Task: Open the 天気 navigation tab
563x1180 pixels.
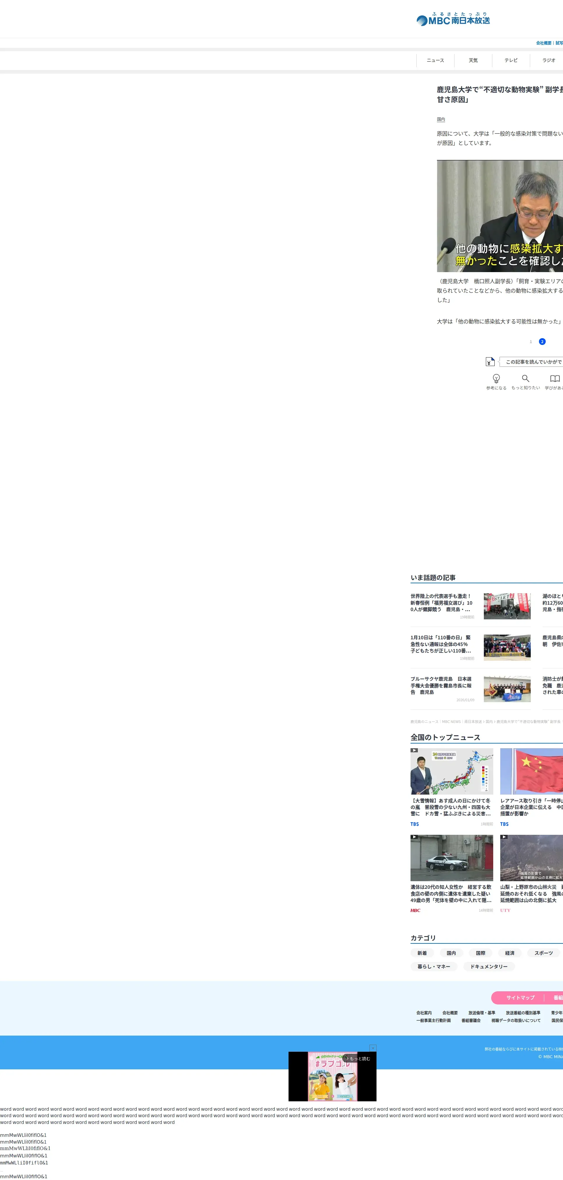Action: [473, 60]
